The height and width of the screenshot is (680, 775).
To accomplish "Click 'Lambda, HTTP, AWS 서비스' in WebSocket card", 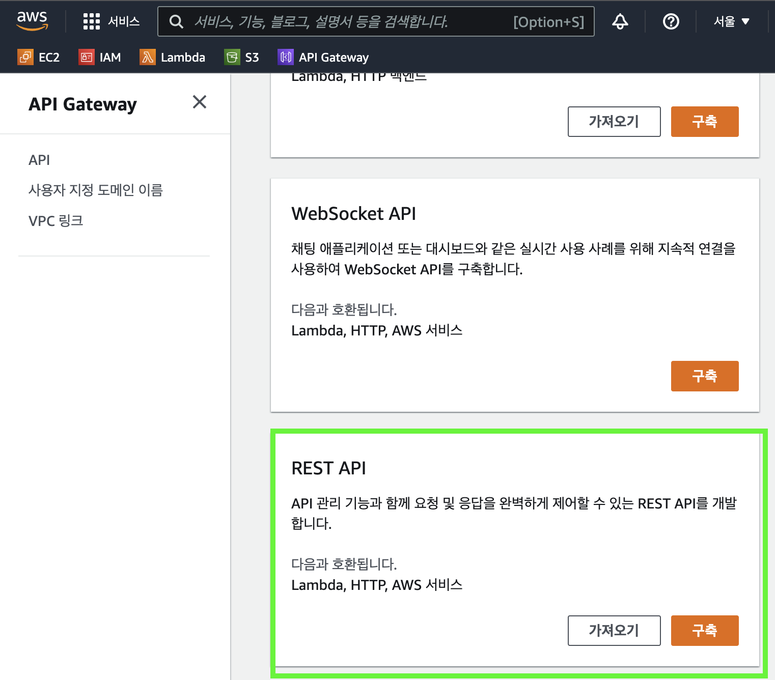I will [x=377, y=330].
